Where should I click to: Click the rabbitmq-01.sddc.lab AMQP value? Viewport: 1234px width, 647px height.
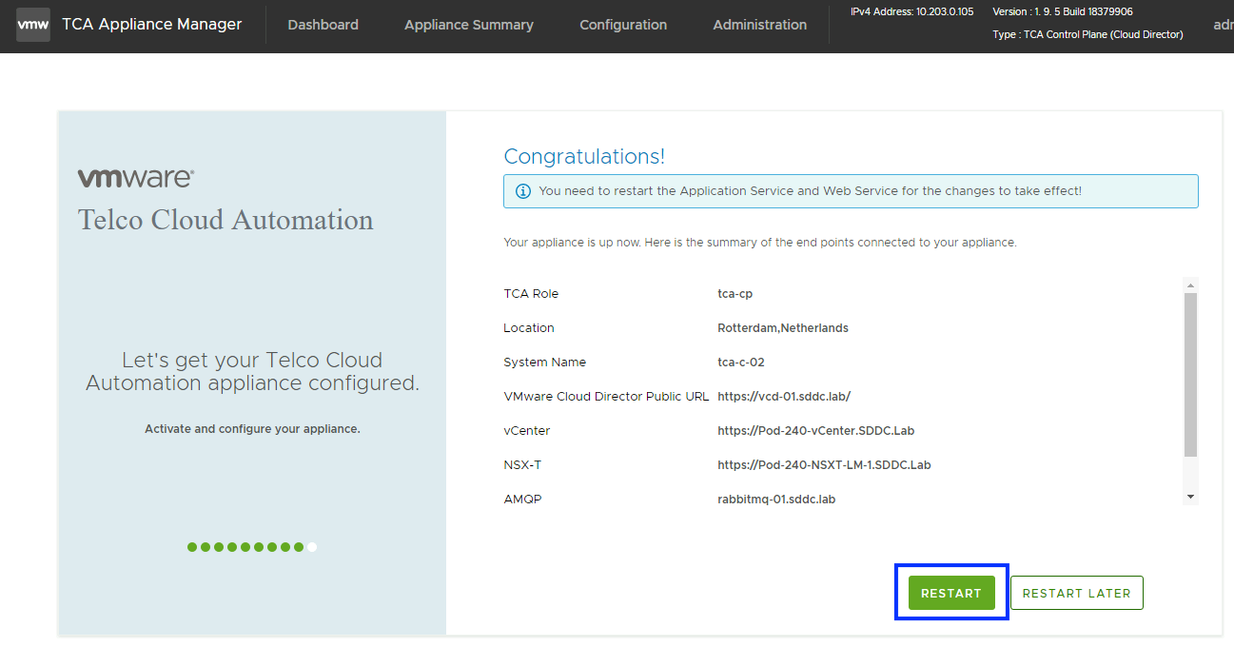(776, 500)
